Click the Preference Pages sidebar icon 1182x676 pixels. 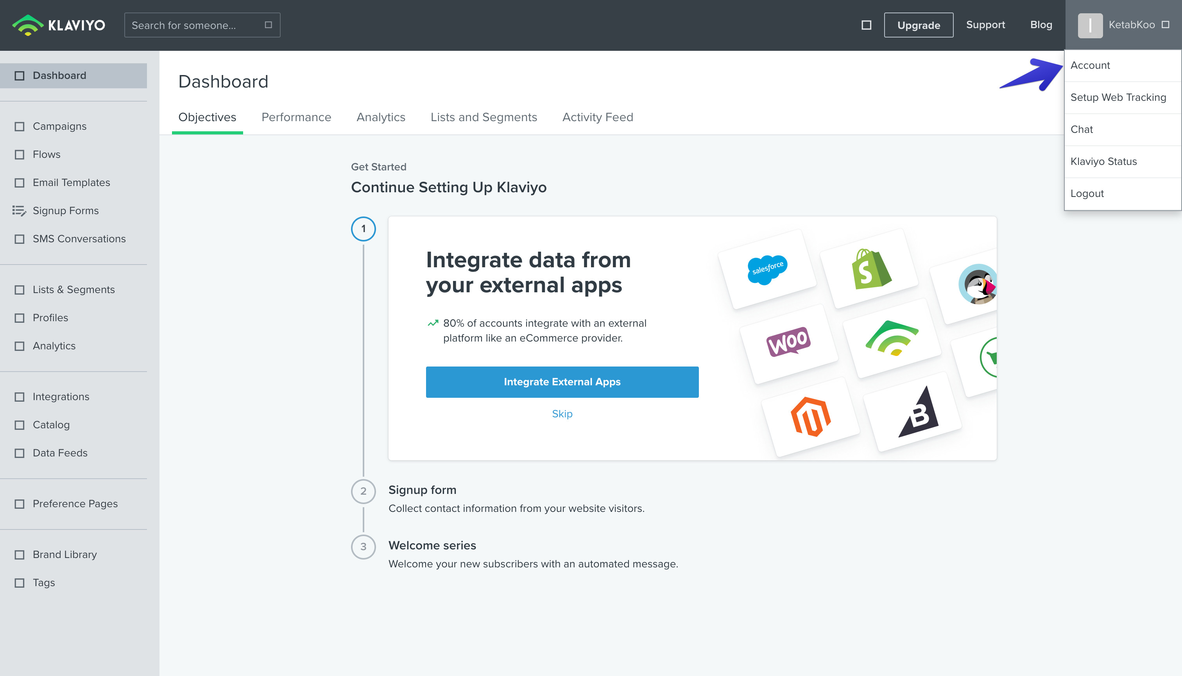pyautogui.click(x=20, y=504)
